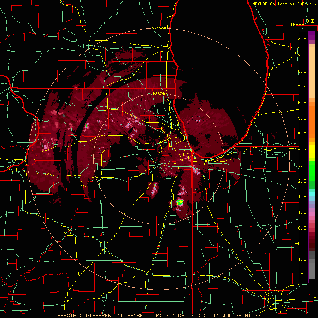Screen dimensions: 318x318
Task: Click the 6.6 scale value
Action: (x=302, y=102)
